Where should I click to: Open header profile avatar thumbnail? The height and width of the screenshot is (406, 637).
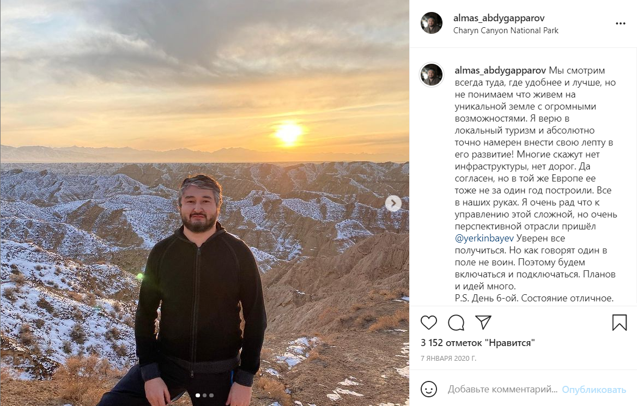[x=432, y=23]
